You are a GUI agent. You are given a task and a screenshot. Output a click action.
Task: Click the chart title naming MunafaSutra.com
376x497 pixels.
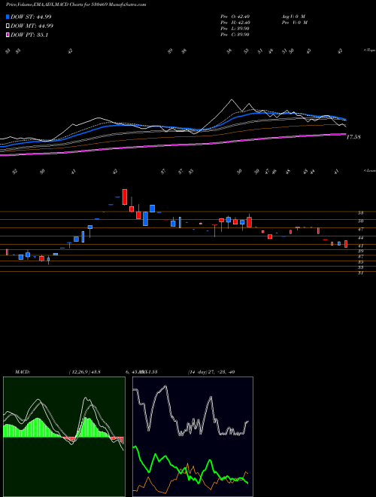pyautogui.click(x=76, y=5)
